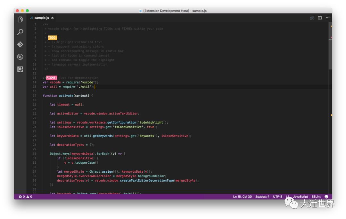346x219 pixels.
Task: Change indentation via Spaces: 4
Action: 262,197
